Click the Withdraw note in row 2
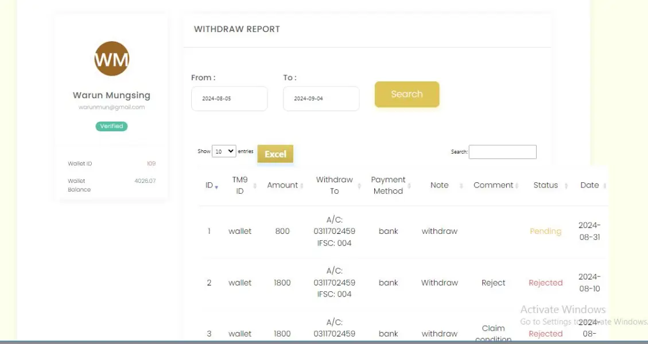Image resolution: width=648 pixels, height=344 pixels. point(439,283)
